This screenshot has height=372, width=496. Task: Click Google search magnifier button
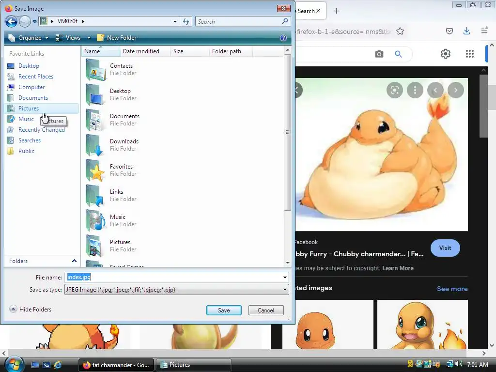(399, 54)
